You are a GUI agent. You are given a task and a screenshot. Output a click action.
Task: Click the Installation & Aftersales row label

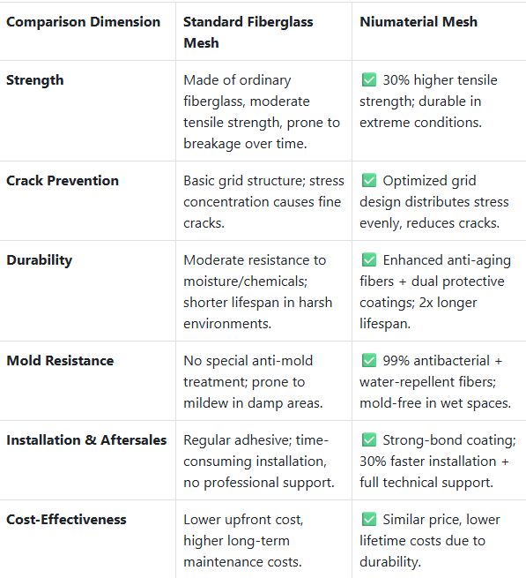click(86, 439)
